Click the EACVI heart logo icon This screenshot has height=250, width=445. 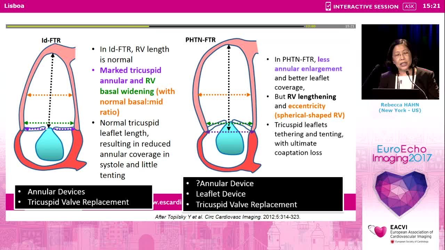tap(378, 231)
